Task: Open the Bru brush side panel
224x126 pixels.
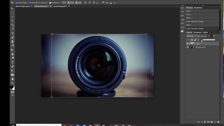Action: click(x=182, y=15)
